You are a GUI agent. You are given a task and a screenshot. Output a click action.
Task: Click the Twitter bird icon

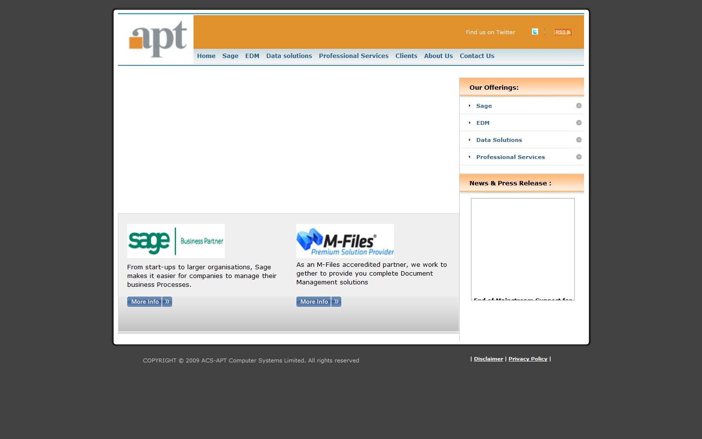coord(535,31)
